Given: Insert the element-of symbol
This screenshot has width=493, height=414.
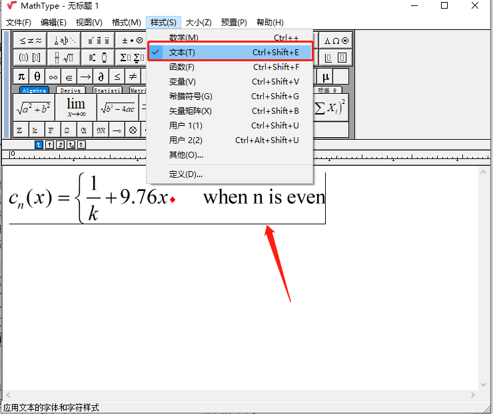Looking at the screenshot, I should pyautogui.click(x=69, y=77).
